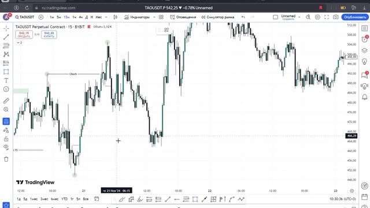Toggle stay in drawing mode
370x208 pixels.
[x=6, y=130]
